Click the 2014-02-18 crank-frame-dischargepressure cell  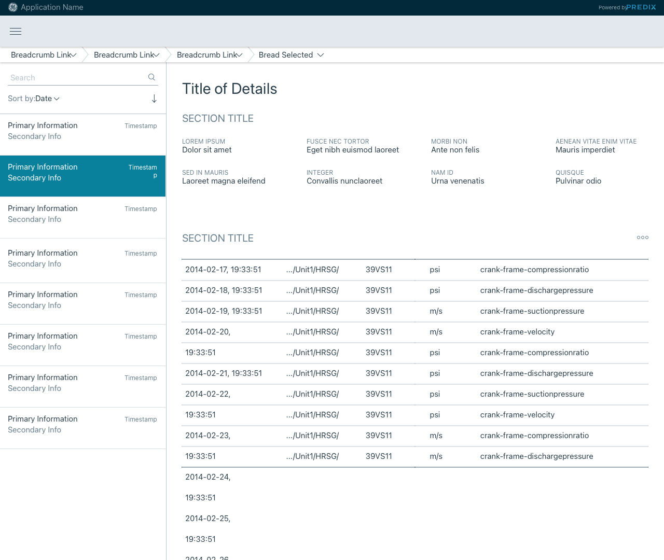pyautogui.click(x=536, y=290)
